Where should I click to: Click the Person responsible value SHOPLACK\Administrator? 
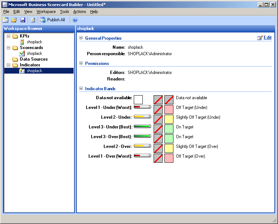click(x=150, y=54)
